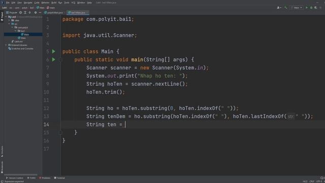Image resolution: width=325 pixels, height=183 pixels.
Task: Click the import java.util.Scanner line
Action: pos(100,35)
